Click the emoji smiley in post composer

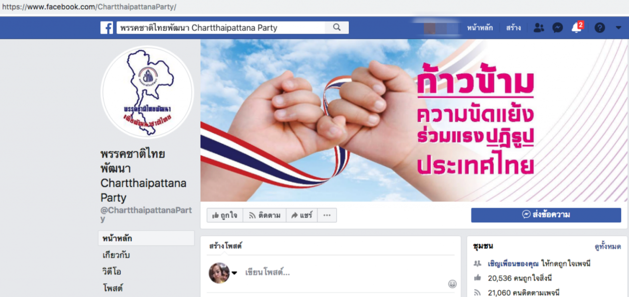[452, 284]
